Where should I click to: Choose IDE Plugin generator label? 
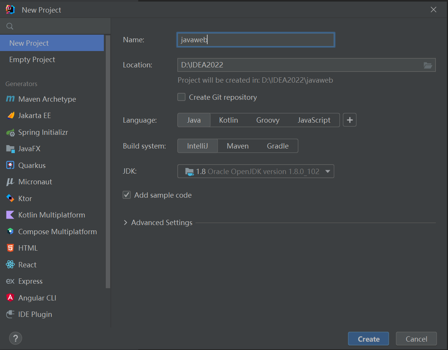click(x=35, y=315)
